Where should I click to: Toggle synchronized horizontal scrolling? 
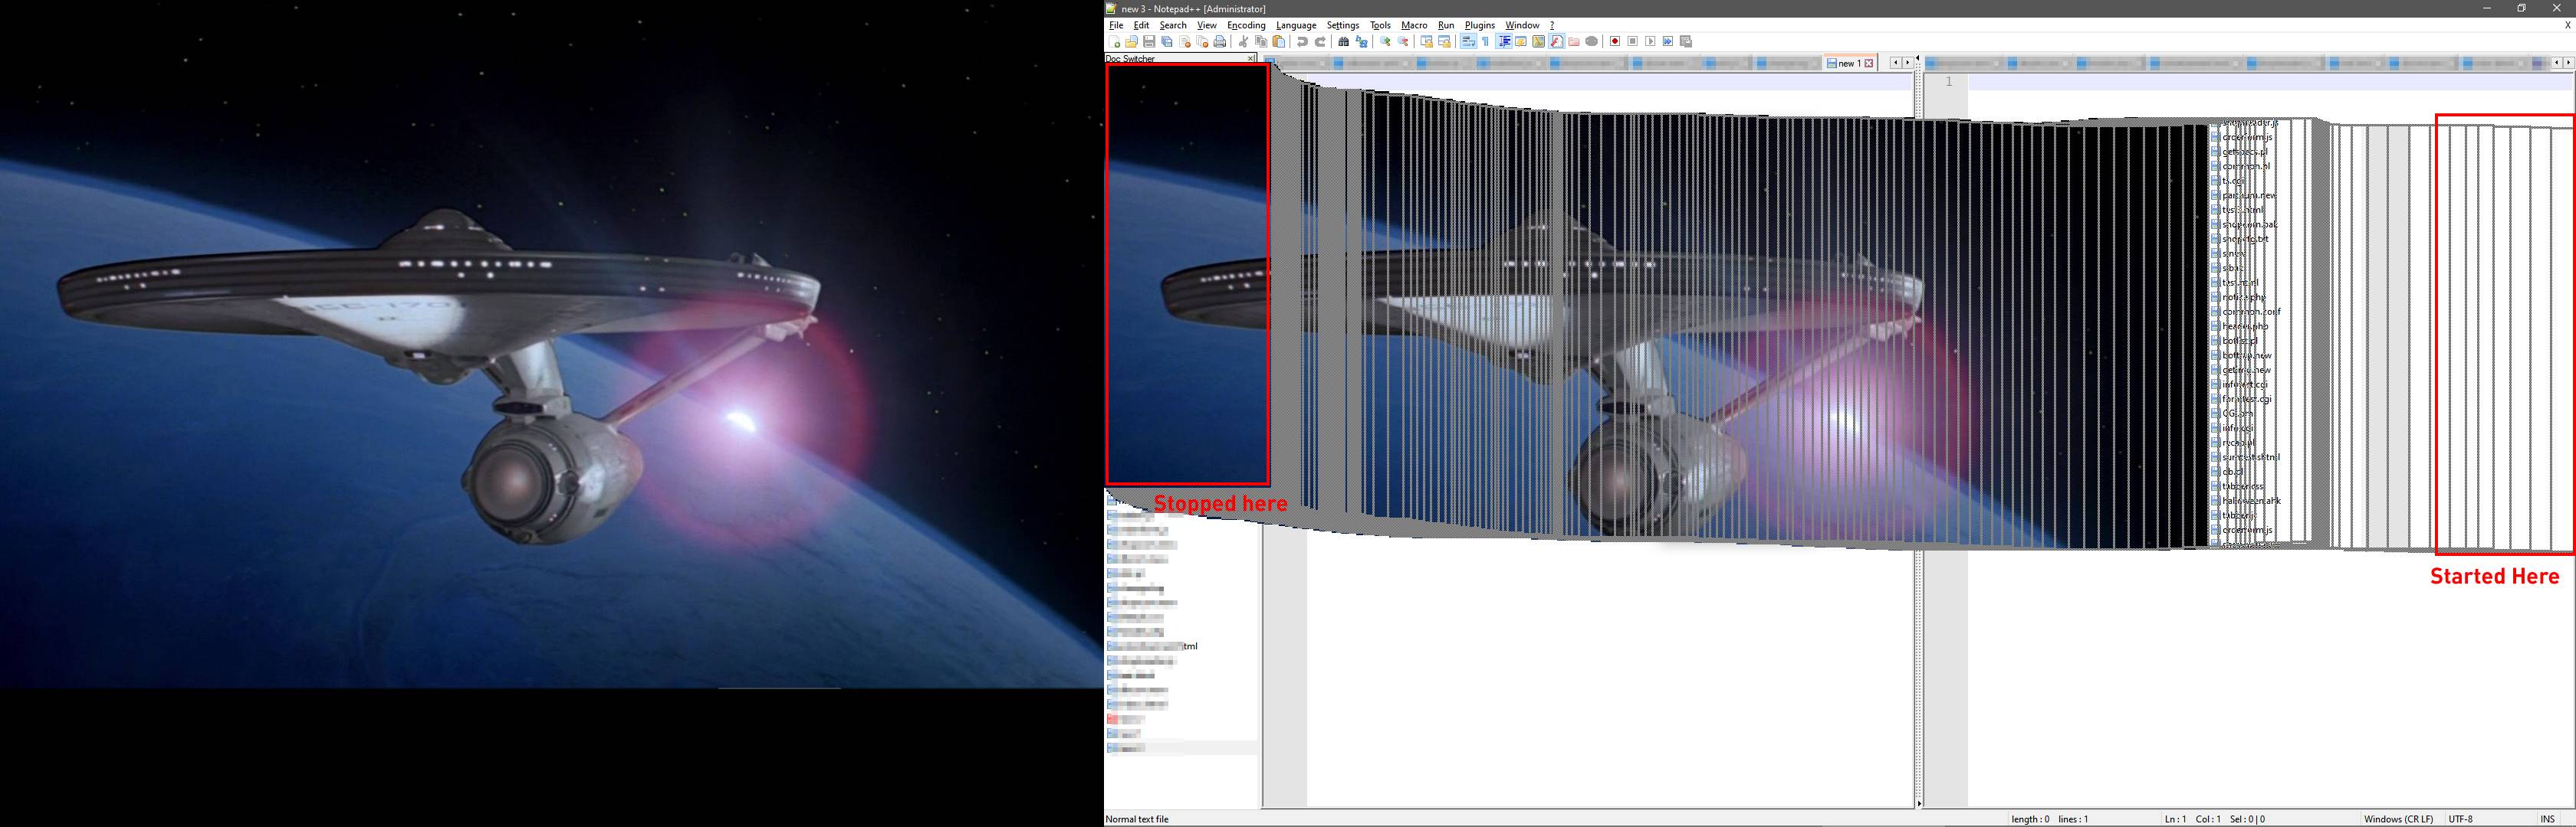pos(1444,42)
